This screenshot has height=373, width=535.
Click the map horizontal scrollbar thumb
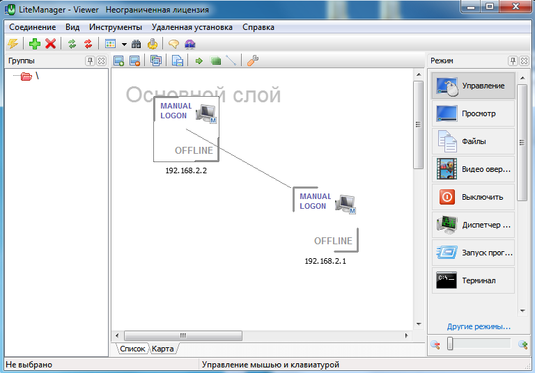(x=183, y=335)
